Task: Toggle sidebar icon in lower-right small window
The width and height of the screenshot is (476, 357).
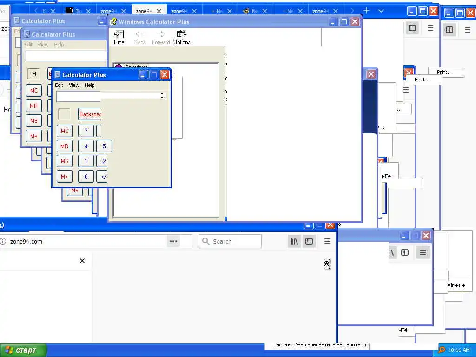Action: 405,252
